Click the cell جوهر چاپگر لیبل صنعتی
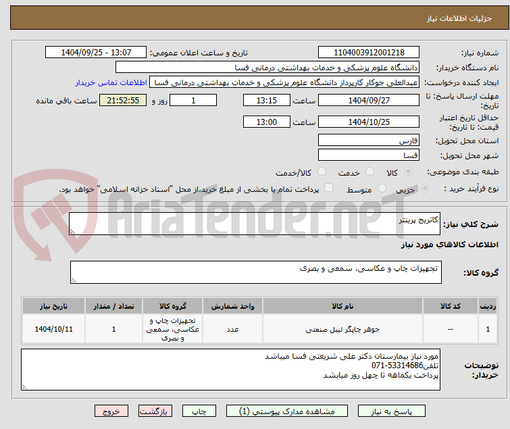510x429 pixels. pyautogui.click(x=342, y=330)
